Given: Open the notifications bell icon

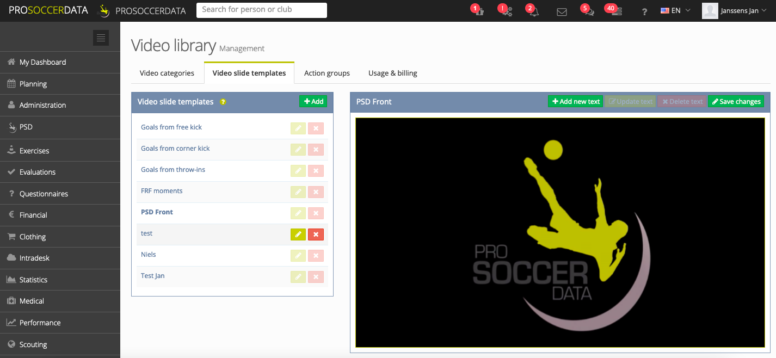Looking at the screenshot, I should (534, 11).
